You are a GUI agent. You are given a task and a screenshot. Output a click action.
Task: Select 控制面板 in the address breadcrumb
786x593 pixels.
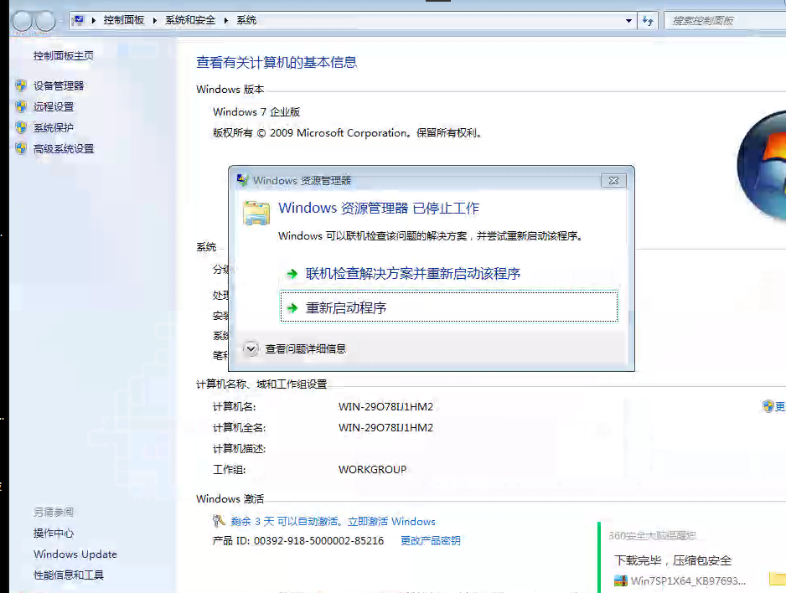(124, 21)
